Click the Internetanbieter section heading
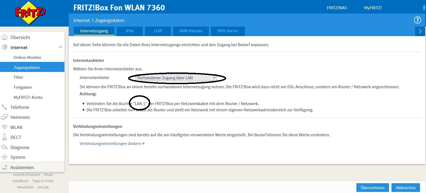Image resolution: width=426 pixels, height=193 pixels. [89, 60]
